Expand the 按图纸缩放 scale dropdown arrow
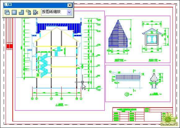This screenshot has height=128, width=180. (69, 12)
